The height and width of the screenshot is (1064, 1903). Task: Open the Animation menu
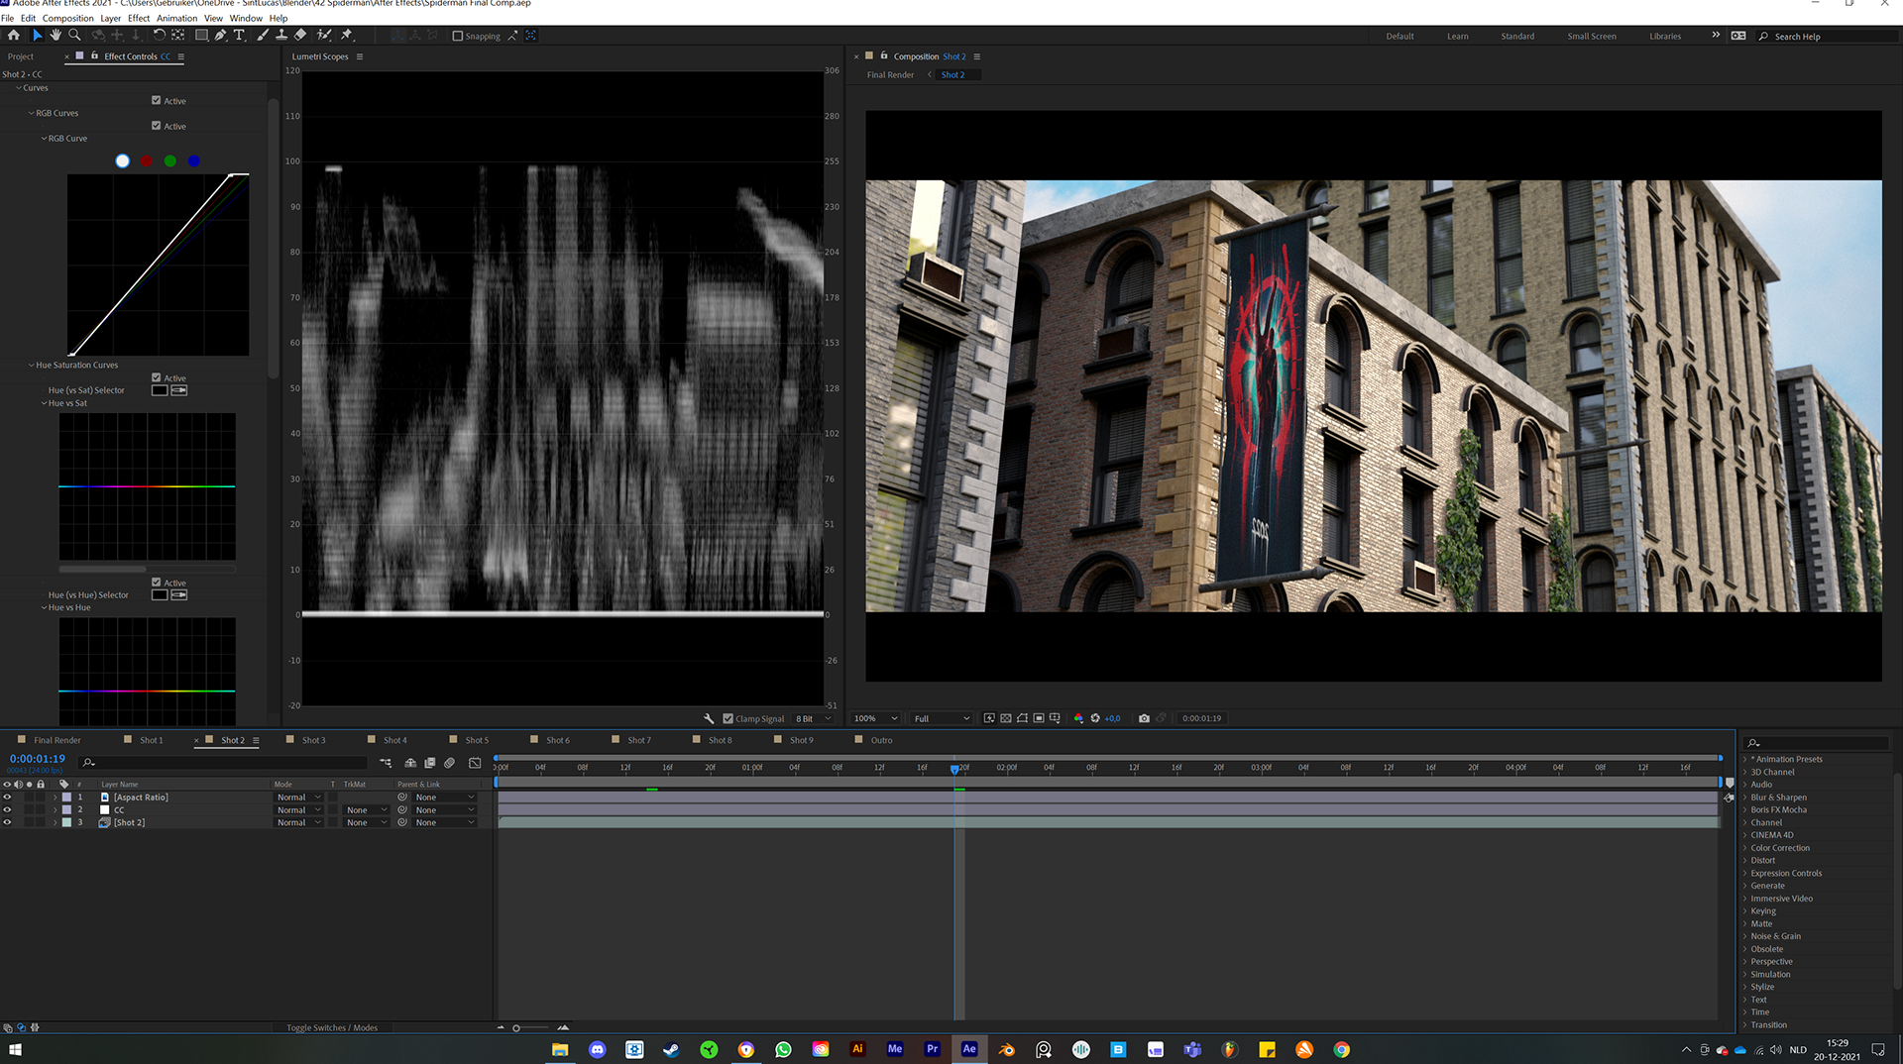tap(177, 18)
